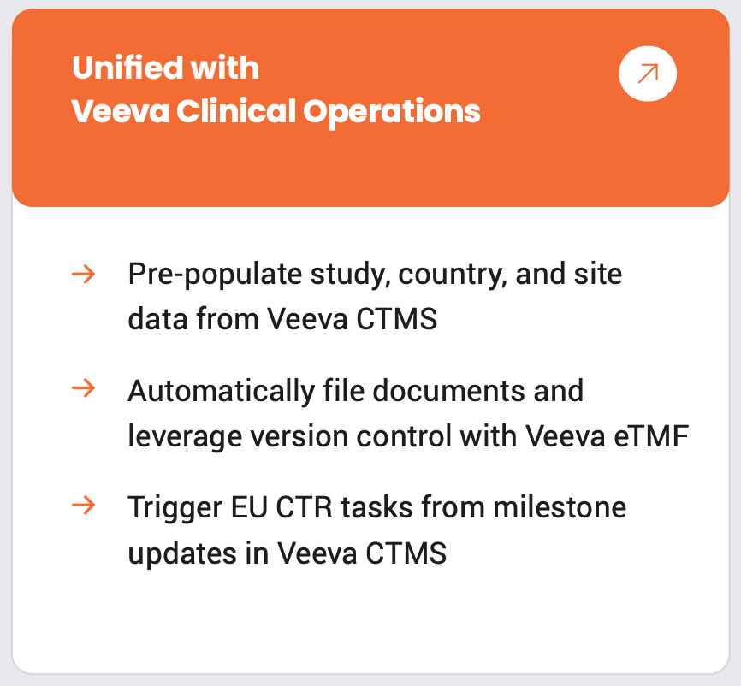Click the arrow bullet beside "Trigger EU CTR"

pyautogui.click(x=83, y=506)
